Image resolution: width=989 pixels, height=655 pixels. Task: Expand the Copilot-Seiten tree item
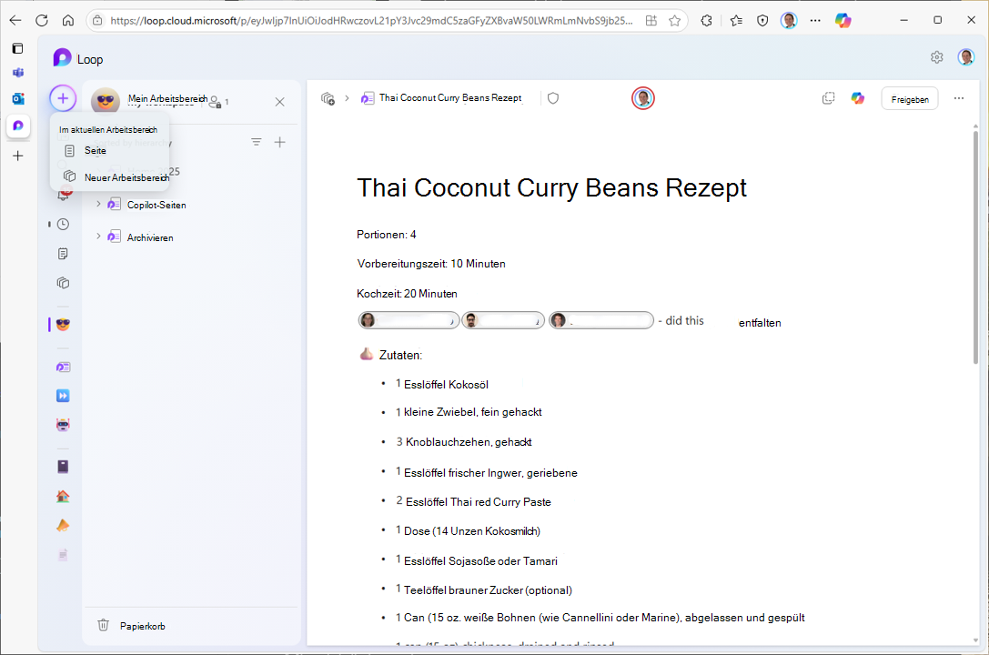pyautogui.click(x=98, y=204)
